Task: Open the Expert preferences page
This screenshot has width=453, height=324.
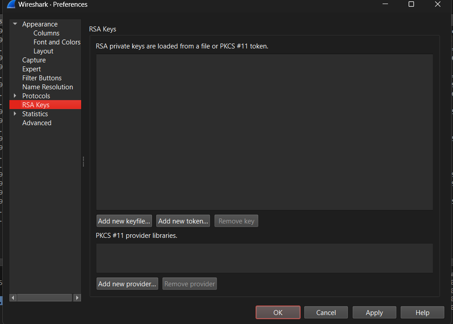Action: (31, 69)
